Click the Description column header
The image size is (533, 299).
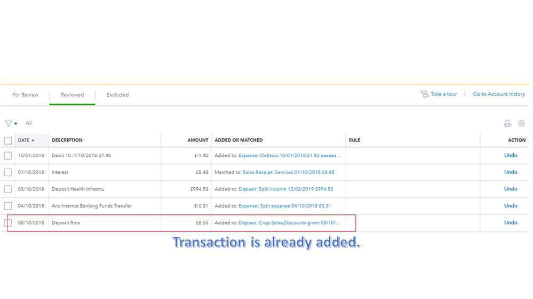coord(67,140)
